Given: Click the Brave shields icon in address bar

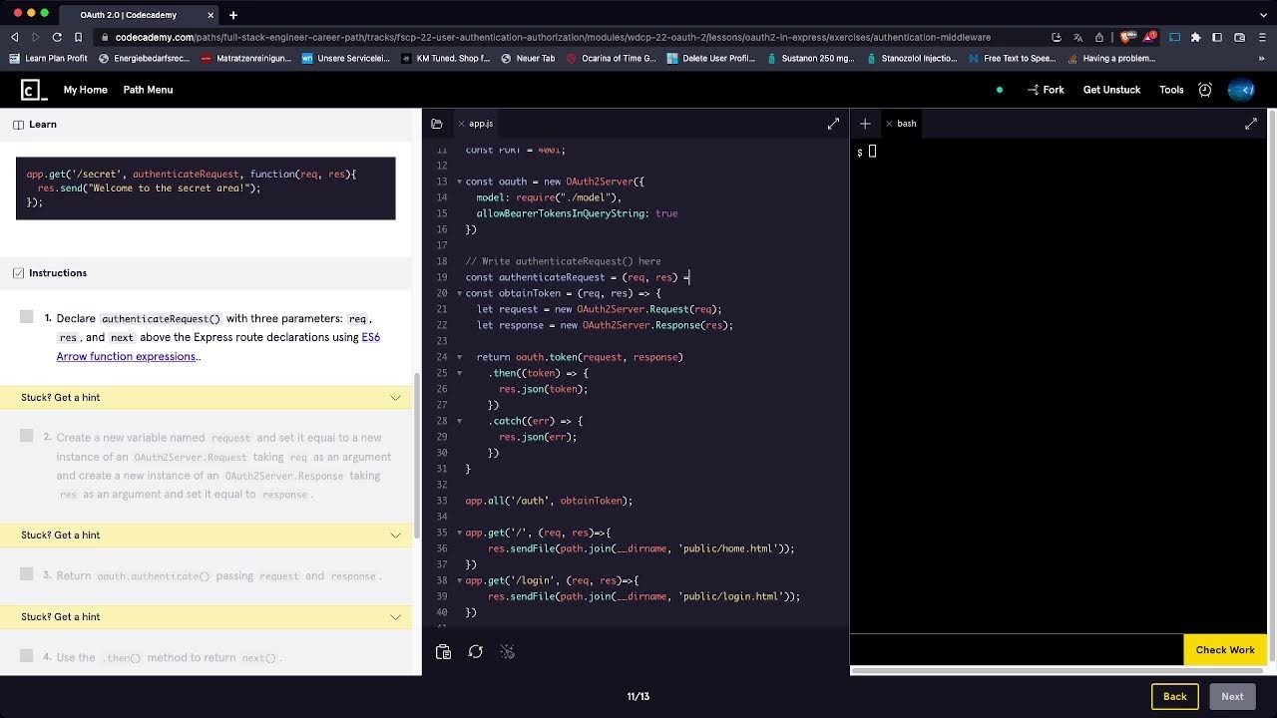Looking at the screenshot, I should [x=1126, y=37].
